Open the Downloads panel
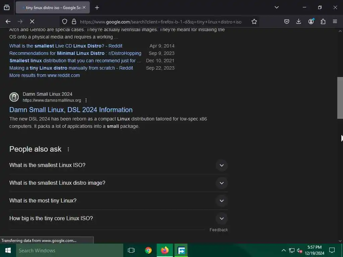This screenshot has width=343, height=257. (x=298, y=21)
